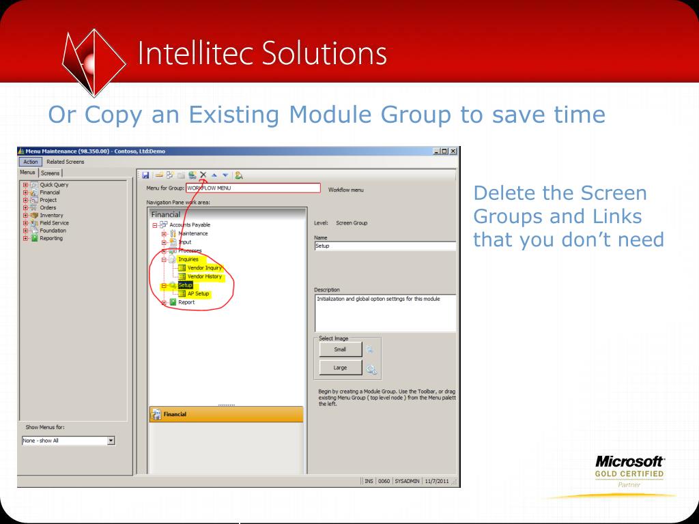Viewport: 699px width, 524px height.
Task: Click the Report green book icon in tree
Action: 173,302
